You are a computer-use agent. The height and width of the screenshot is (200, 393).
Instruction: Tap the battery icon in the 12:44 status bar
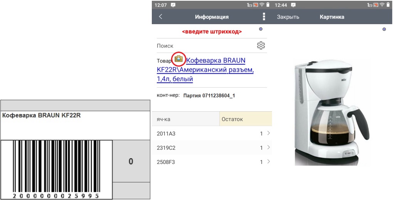388,5
